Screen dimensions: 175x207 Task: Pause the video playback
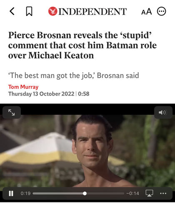[x=11, y=193]
